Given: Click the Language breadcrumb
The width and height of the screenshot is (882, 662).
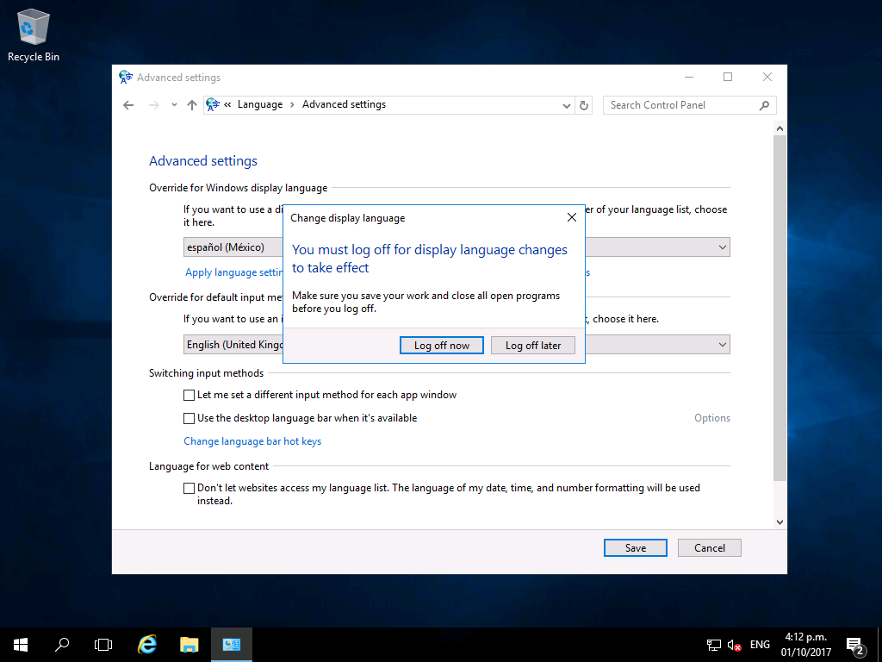Looking at the screenshot, I should tap(260, 104).
